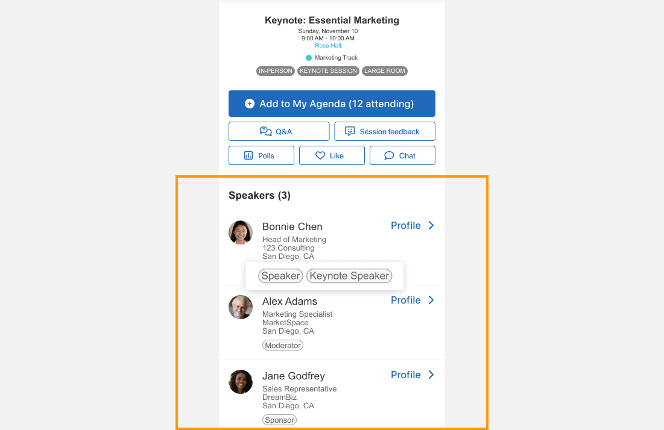Screen dimensions: 664x430
Task: Click Jane Godfrey's avatar photo
Action: coord(241,382)
